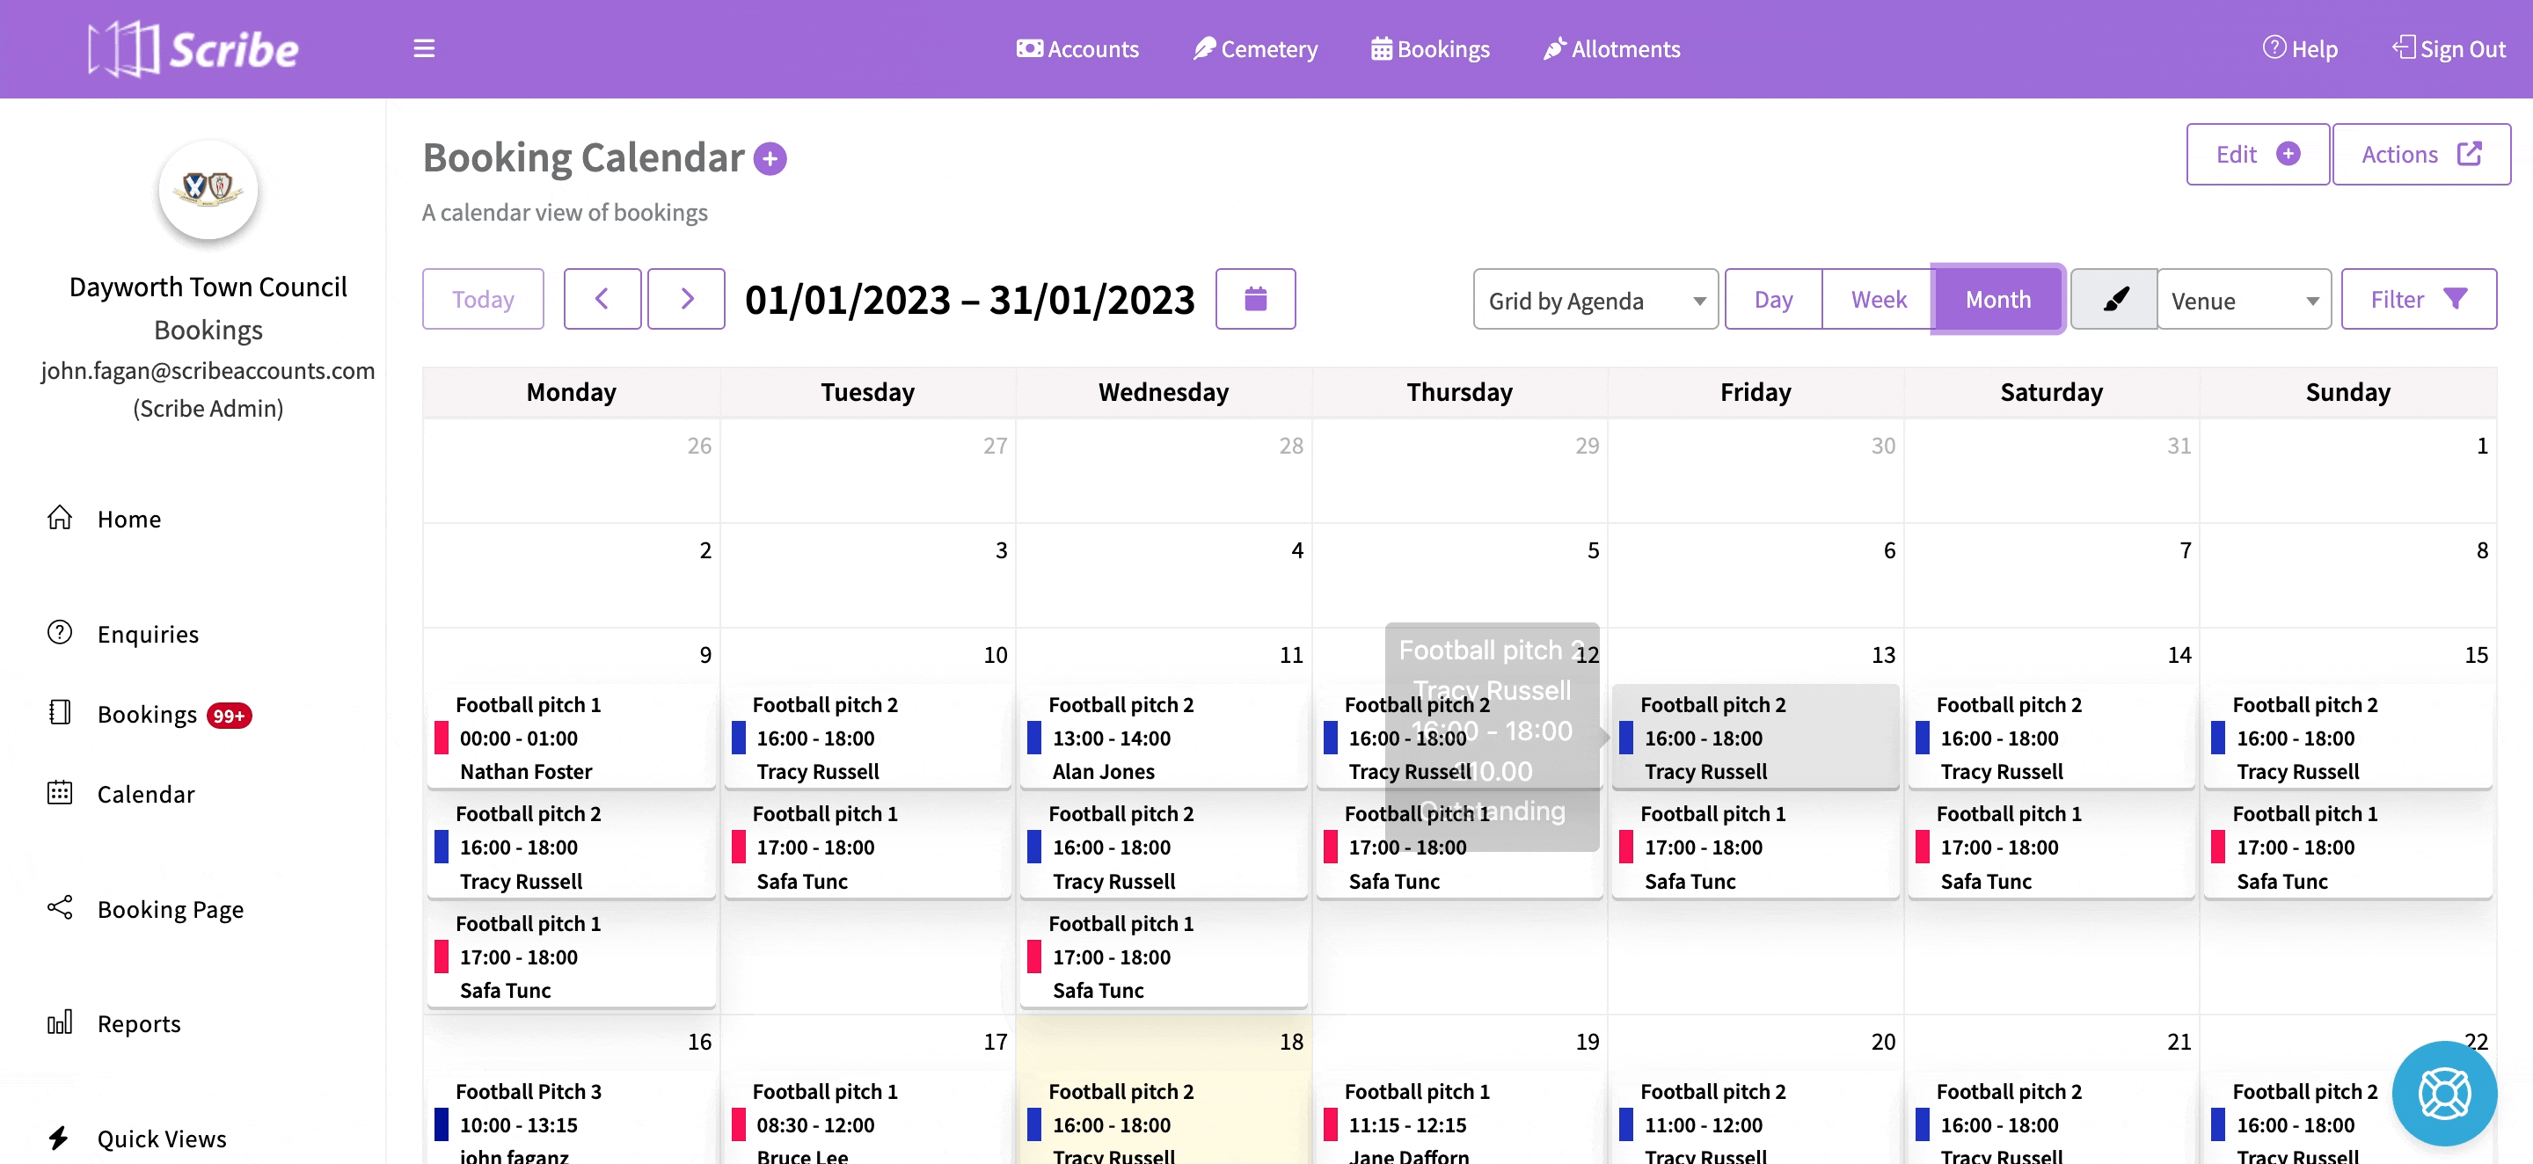Open Alan Jones 13:00 - 14:00 booking
The height and width of the screenshot is (1164, 2533).
coord(1164,738)
